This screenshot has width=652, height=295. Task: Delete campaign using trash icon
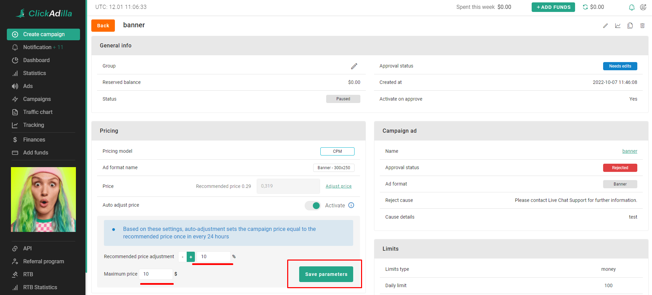coord(642,26)
